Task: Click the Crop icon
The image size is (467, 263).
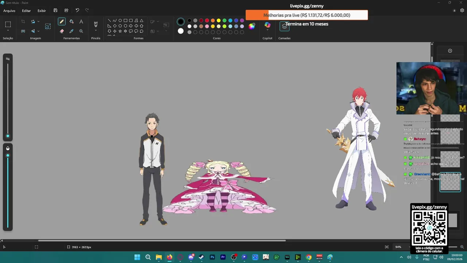Action: click(23, 22)
